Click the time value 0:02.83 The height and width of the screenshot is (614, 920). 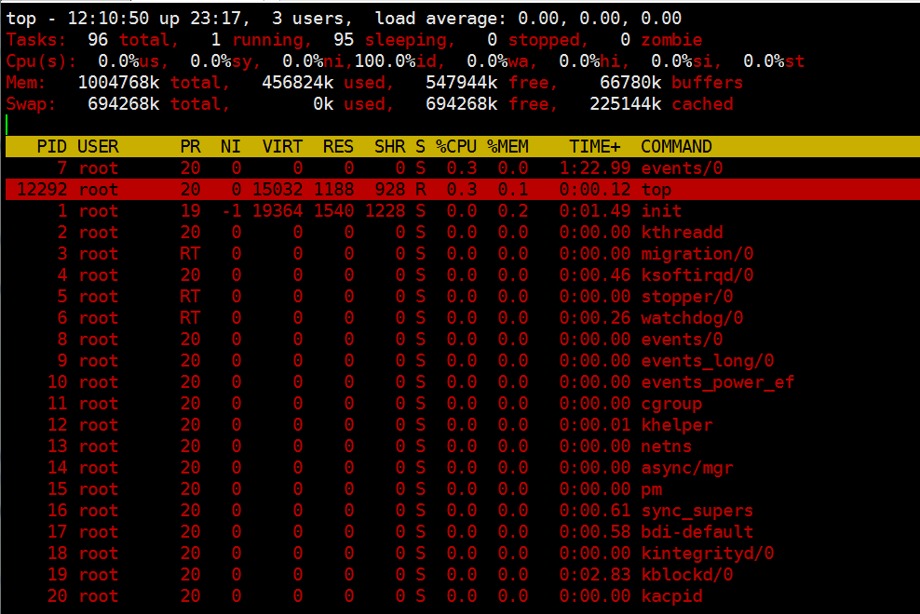[x=595, y=575]
